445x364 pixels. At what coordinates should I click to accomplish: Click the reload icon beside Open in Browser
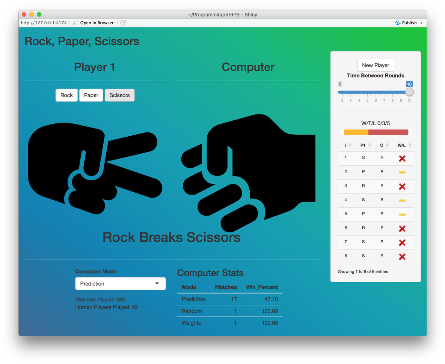click(123, 23)
